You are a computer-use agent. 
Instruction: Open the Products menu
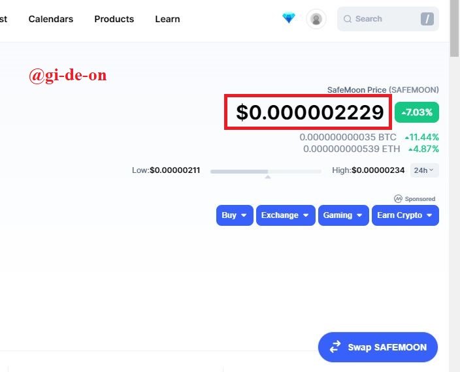[114, 19]
